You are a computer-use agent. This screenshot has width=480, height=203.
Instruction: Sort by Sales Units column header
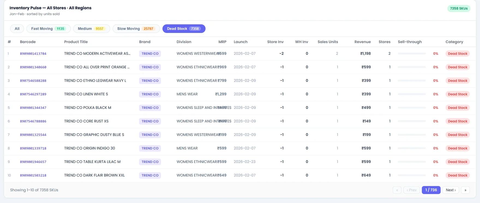(x=328, y=42)
